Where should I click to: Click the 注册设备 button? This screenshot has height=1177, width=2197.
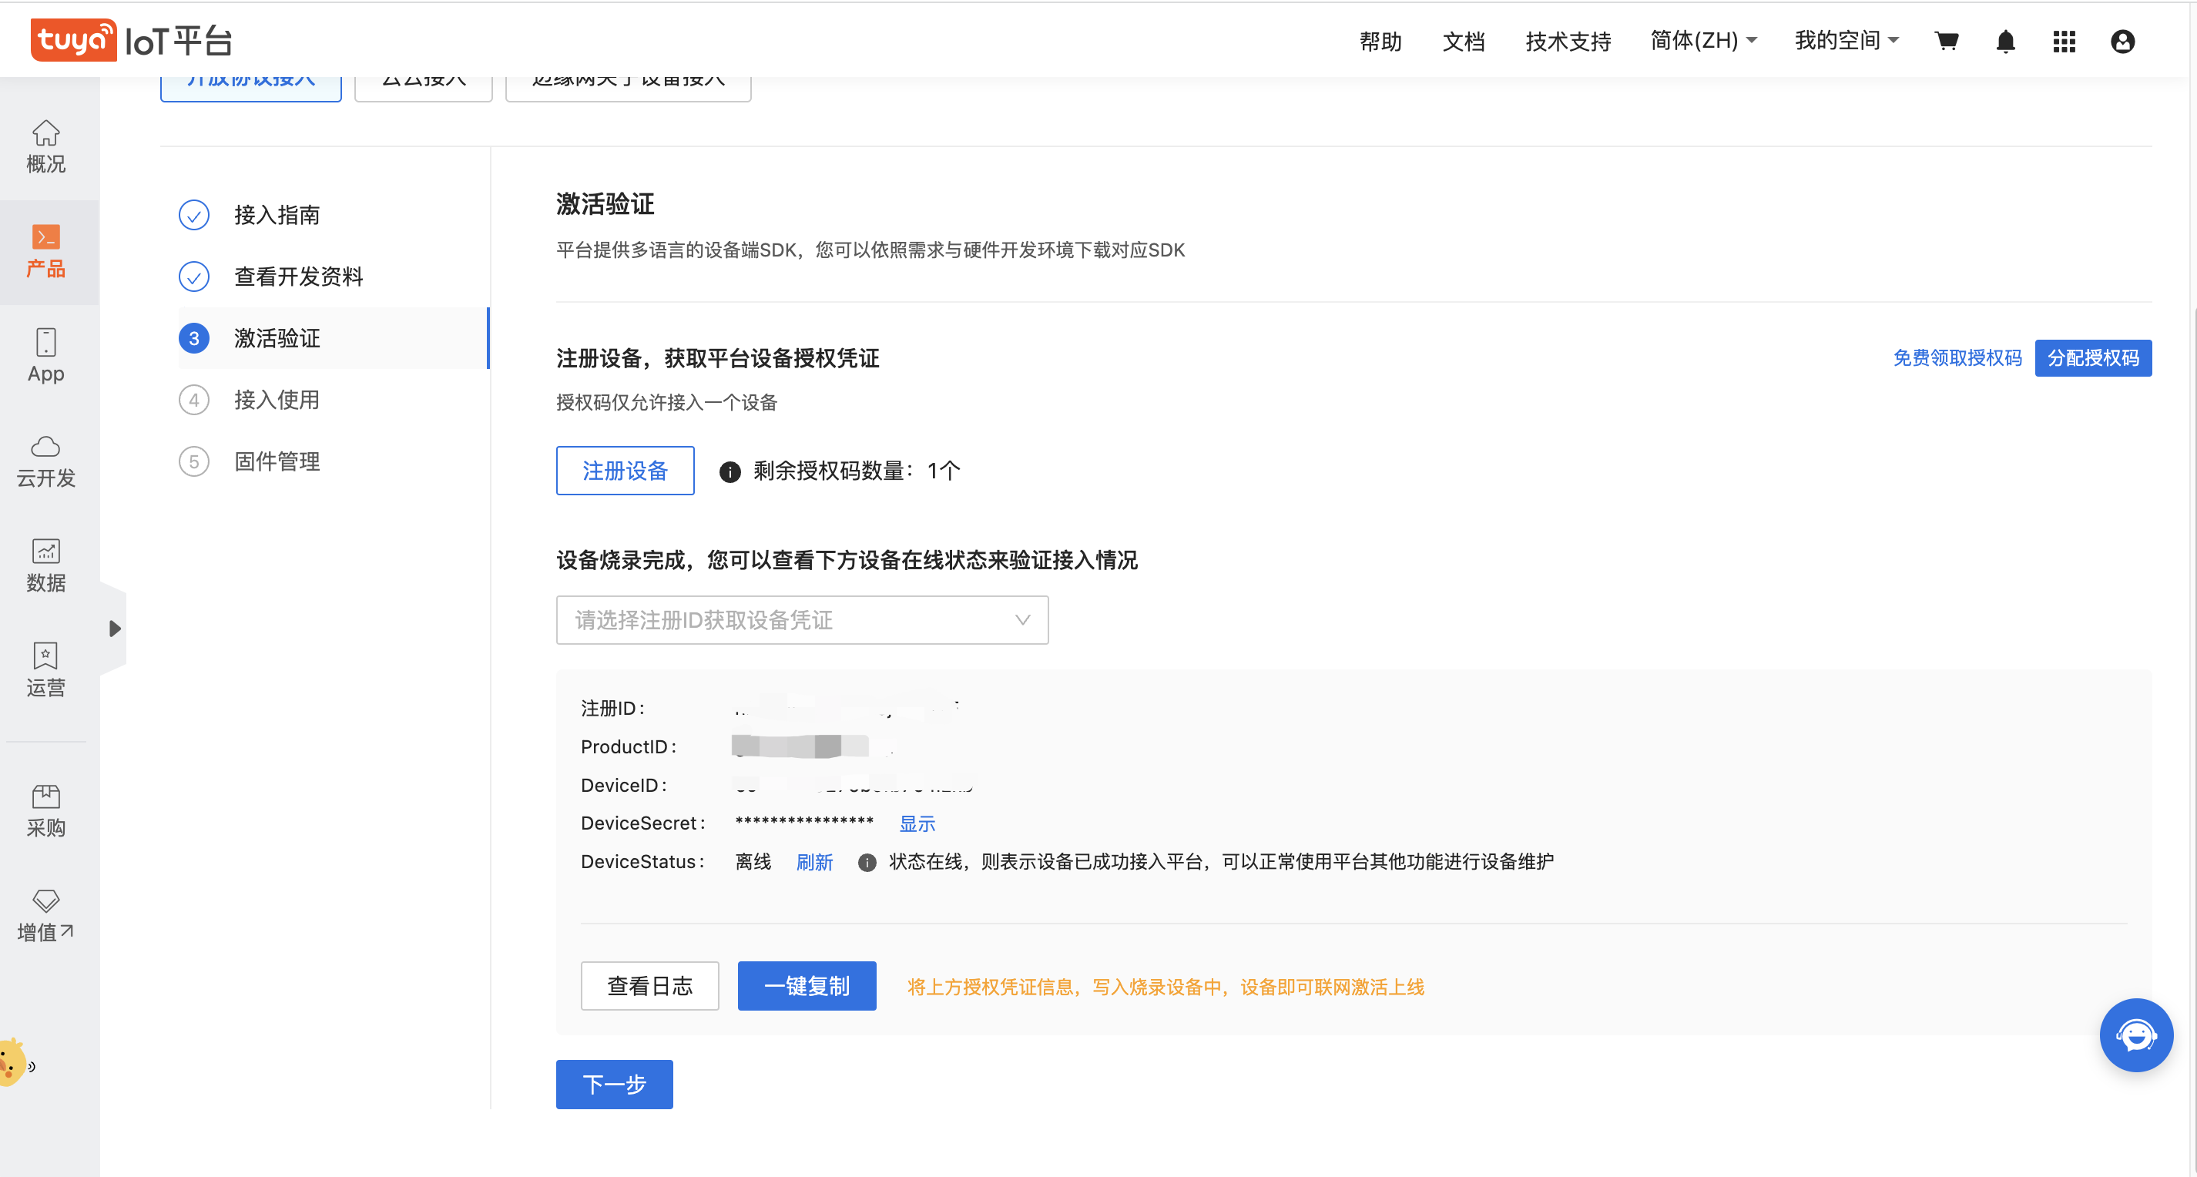pos(624,471)
